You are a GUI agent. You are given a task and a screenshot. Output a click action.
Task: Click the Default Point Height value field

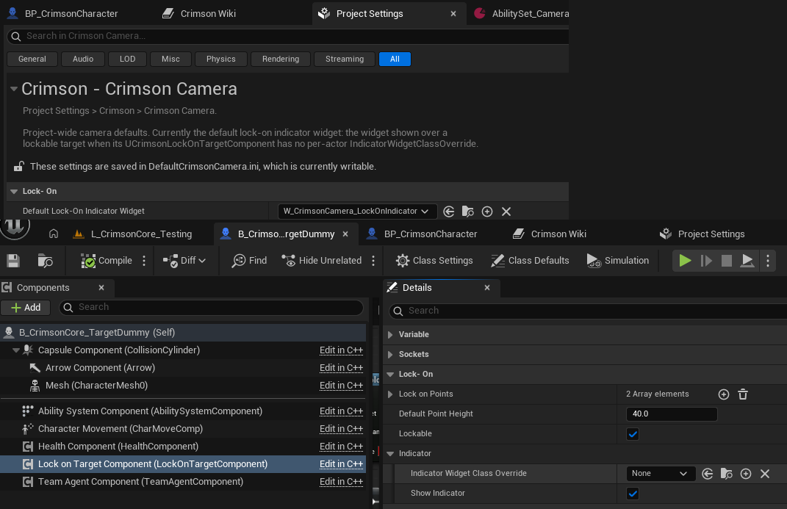(x=672, y=414)
